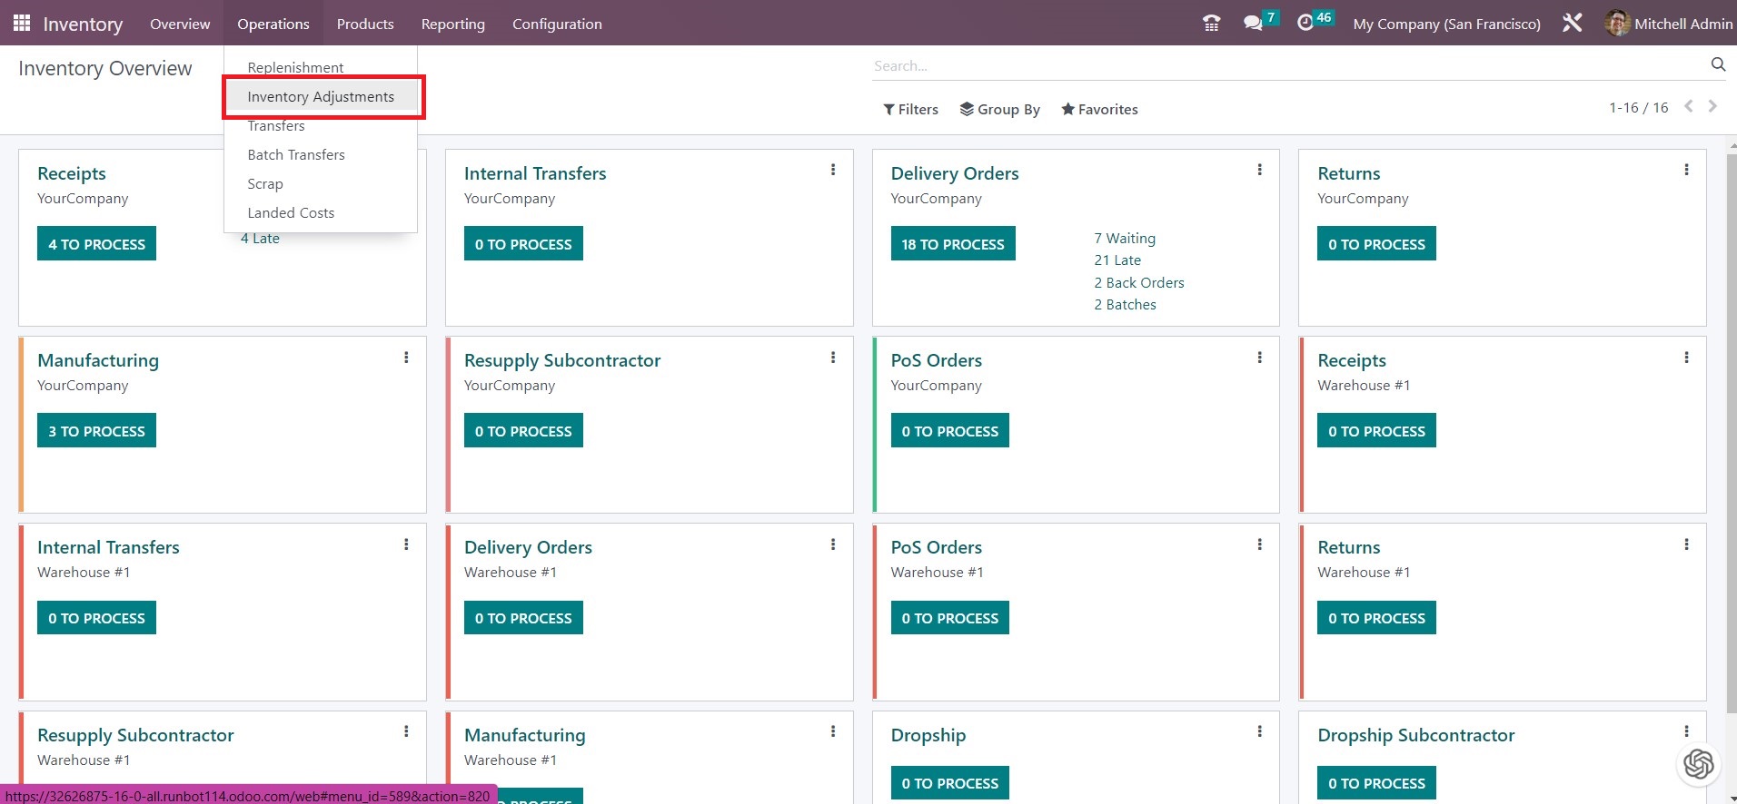Expand the Filters dropdown
This screenshot has width=1737, height=804.
(x=910, y=109)
